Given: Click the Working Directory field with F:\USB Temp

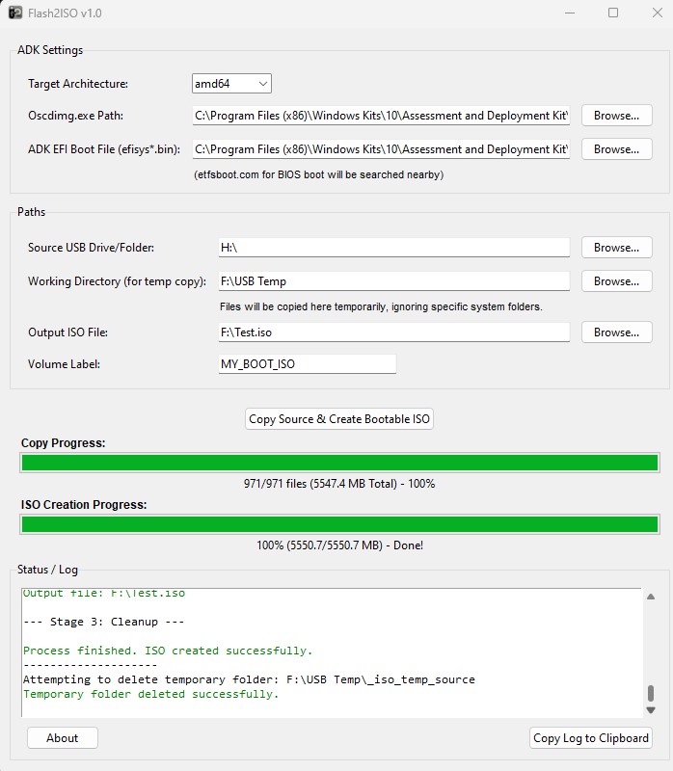Looking at the screenshot, I should [394, 281].
